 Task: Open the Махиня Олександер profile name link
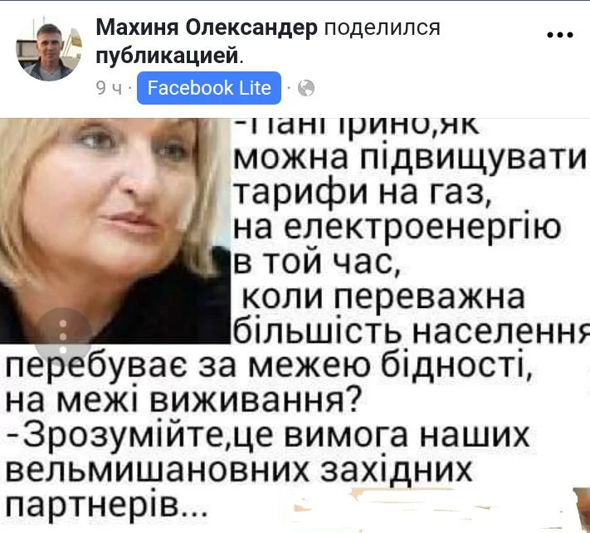click(x=207, y=27)
